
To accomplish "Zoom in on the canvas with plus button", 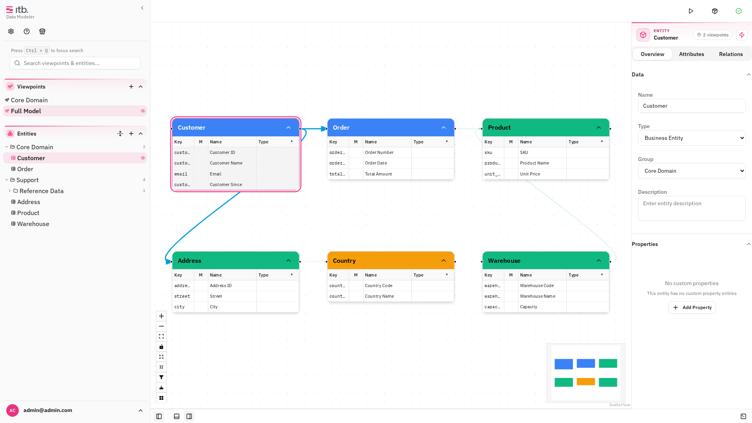I will pyautogui.click(x=161, y=316).
